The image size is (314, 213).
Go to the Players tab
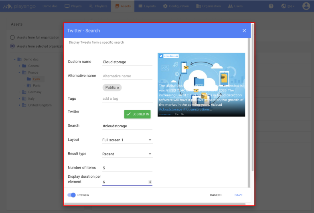tap(73, 6)
